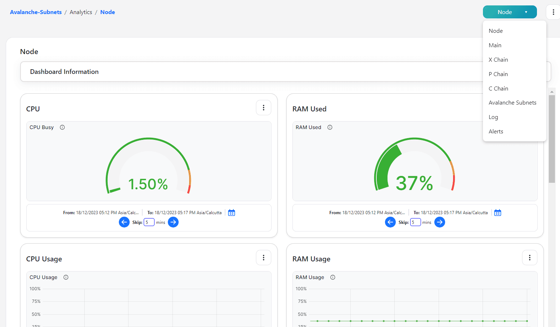
Task: Click the Analytics breadcrumb
Action: point(81,12)
